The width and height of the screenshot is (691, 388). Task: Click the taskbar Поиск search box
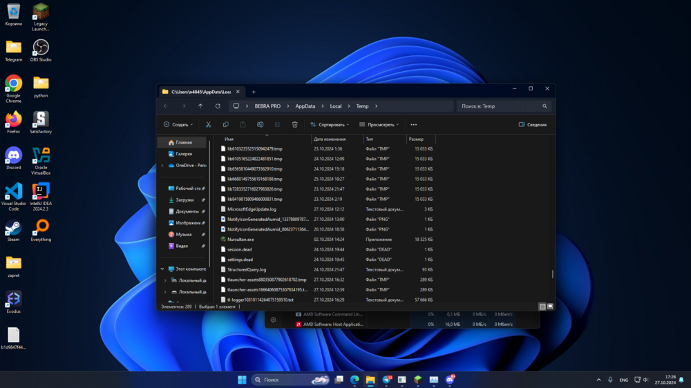(291, 380)
